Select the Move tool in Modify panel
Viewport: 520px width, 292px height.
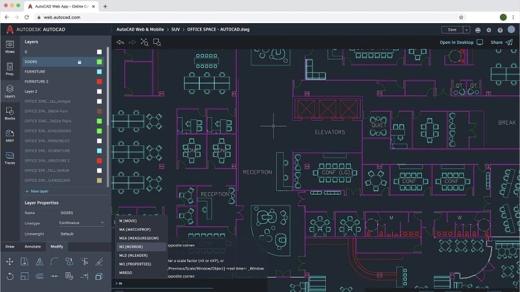10,261
